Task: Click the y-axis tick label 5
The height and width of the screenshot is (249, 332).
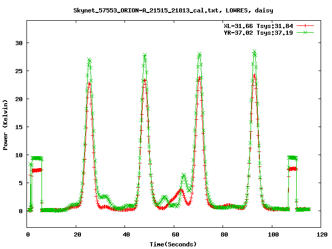Action: click(21, 183)
